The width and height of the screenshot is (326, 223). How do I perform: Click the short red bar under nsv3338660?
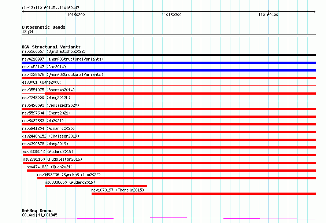pyautogui.click(x=96, y=186)
